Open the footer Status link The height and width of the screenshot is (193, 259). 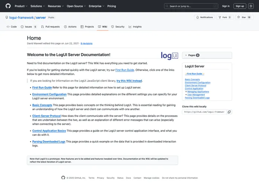tap(120, 178)
